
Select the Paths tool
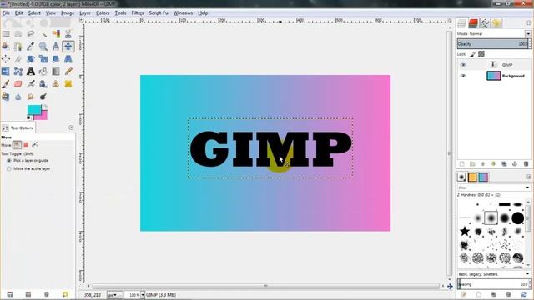(18, 47)
